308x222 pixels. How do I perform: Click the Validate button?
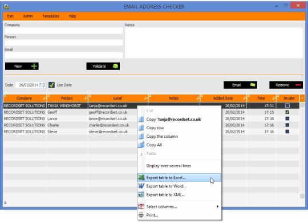pyautogui.click(x=103, y=66)
